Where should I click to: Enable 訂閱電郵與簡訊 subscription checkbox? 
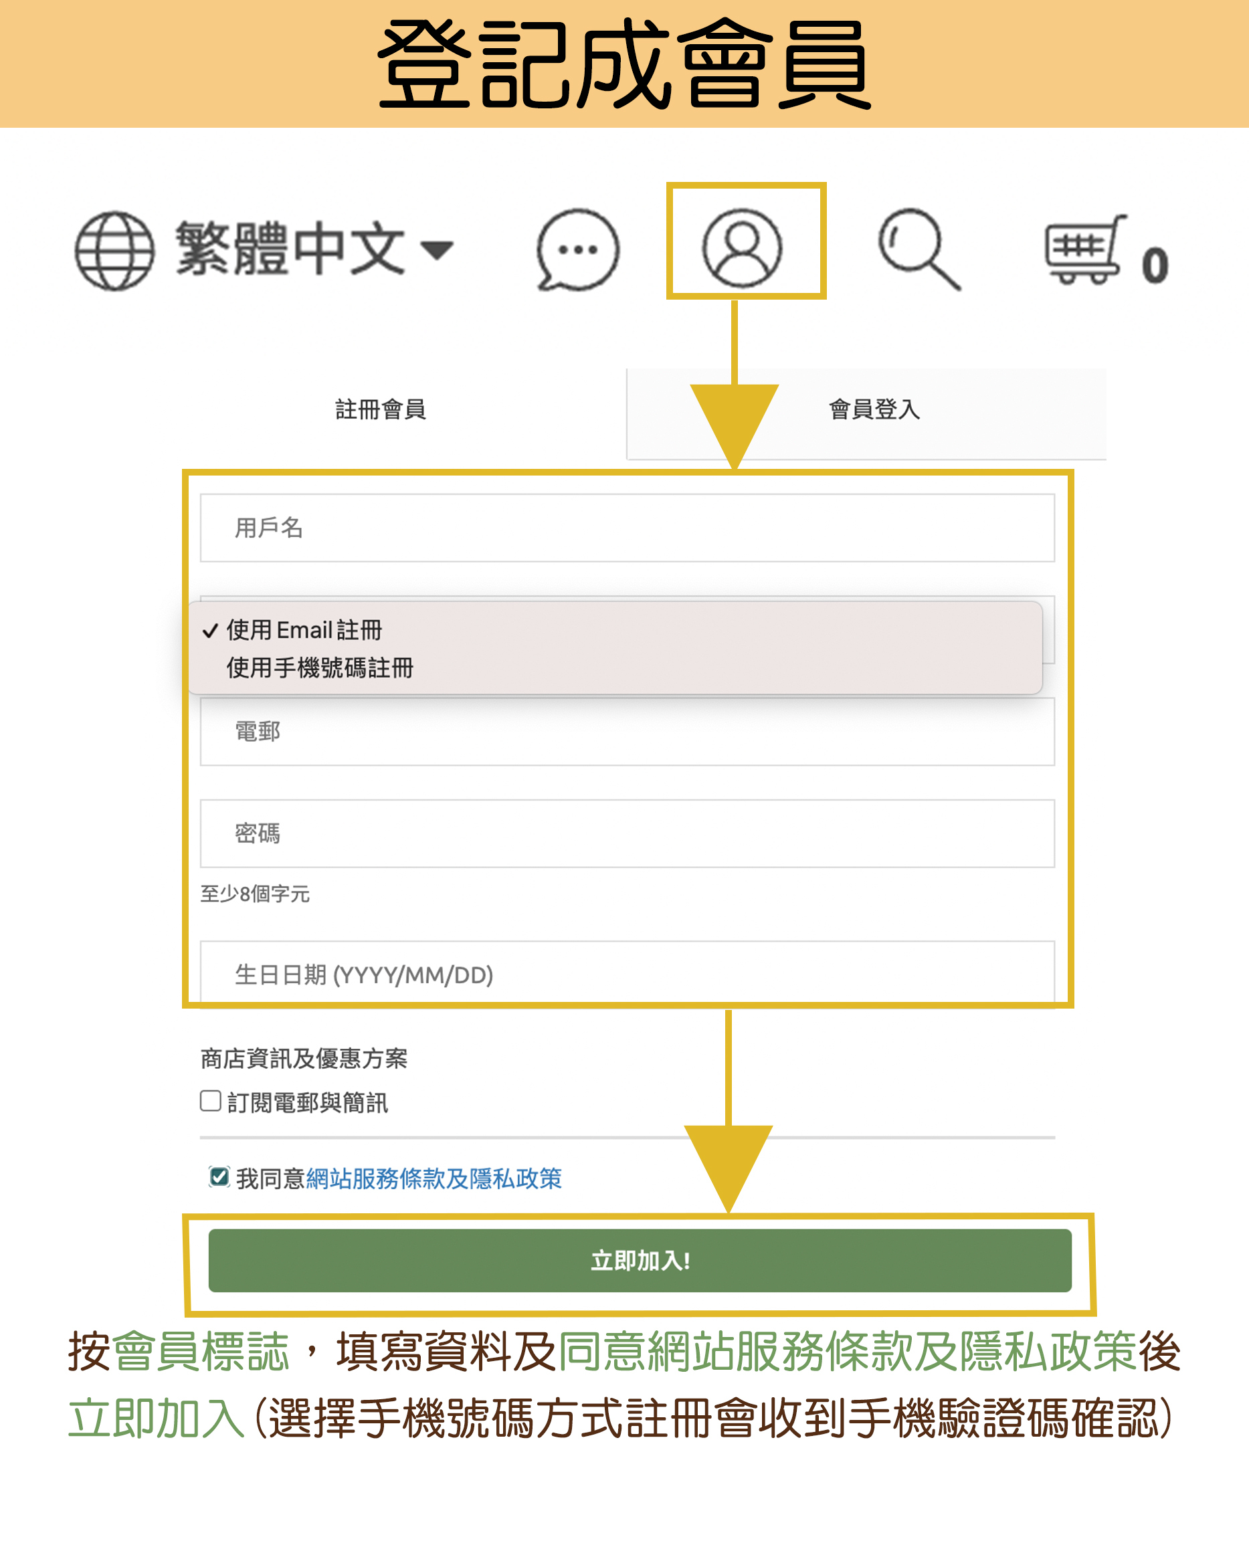[x=210, y=1101]
